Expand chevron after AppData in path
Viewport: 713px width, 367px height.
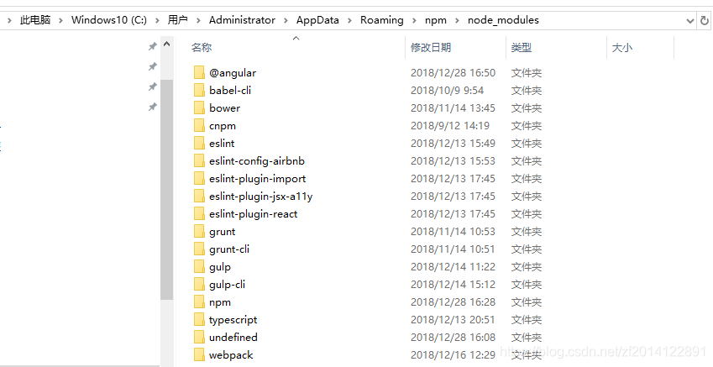(x=349, y=20)
